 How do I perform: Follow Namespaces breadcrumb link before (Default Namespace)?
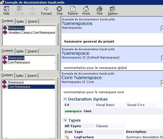72,57
